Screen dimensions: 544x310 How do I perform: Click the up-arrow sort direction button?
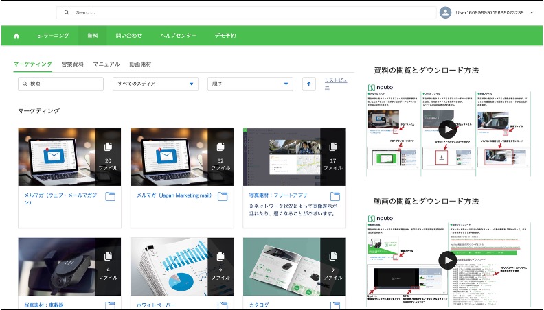(309, 84)
